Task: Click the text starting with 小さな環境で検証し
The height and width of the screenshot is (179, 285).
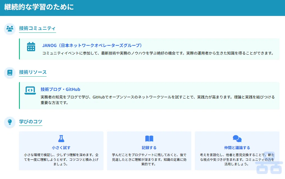Action: pyautogui.click(x=61, y=159)
